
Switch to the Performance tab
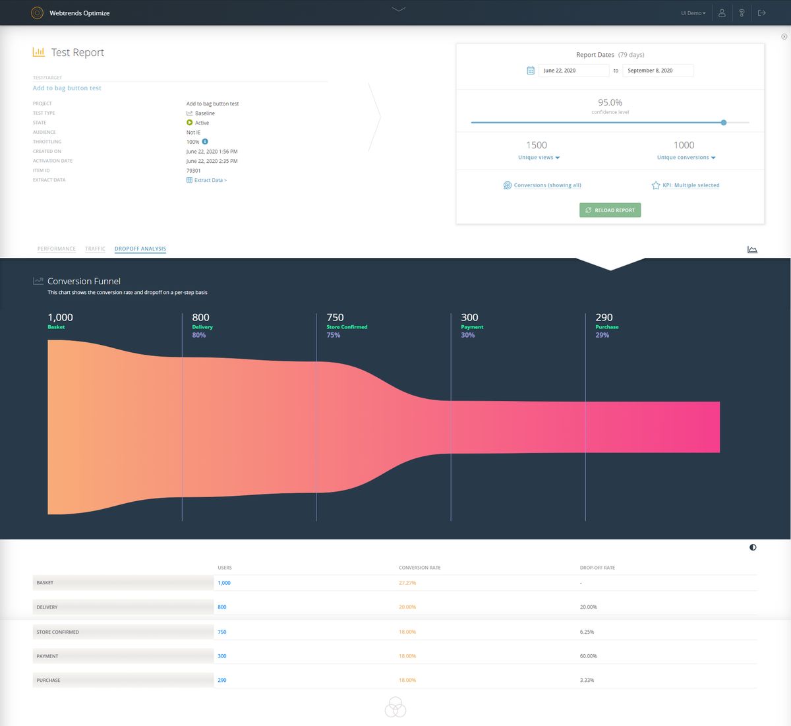[56, 249]
